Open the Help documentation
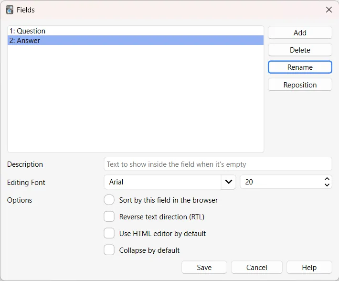The width and height of the screenshot is (339, 281). [x=309, y=267]
